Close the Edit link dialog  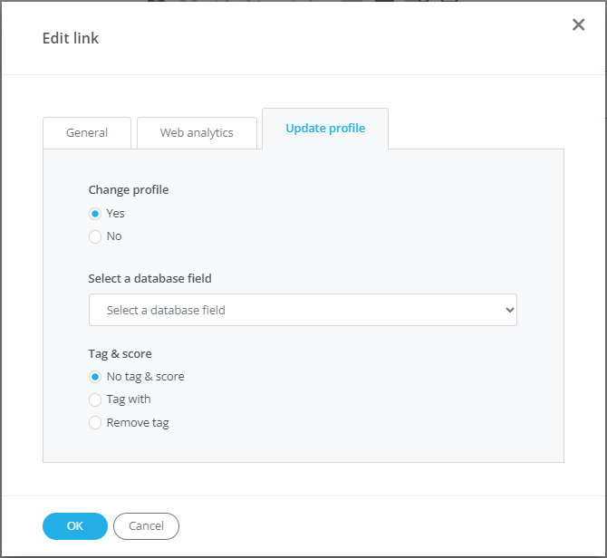coord(578,25)
